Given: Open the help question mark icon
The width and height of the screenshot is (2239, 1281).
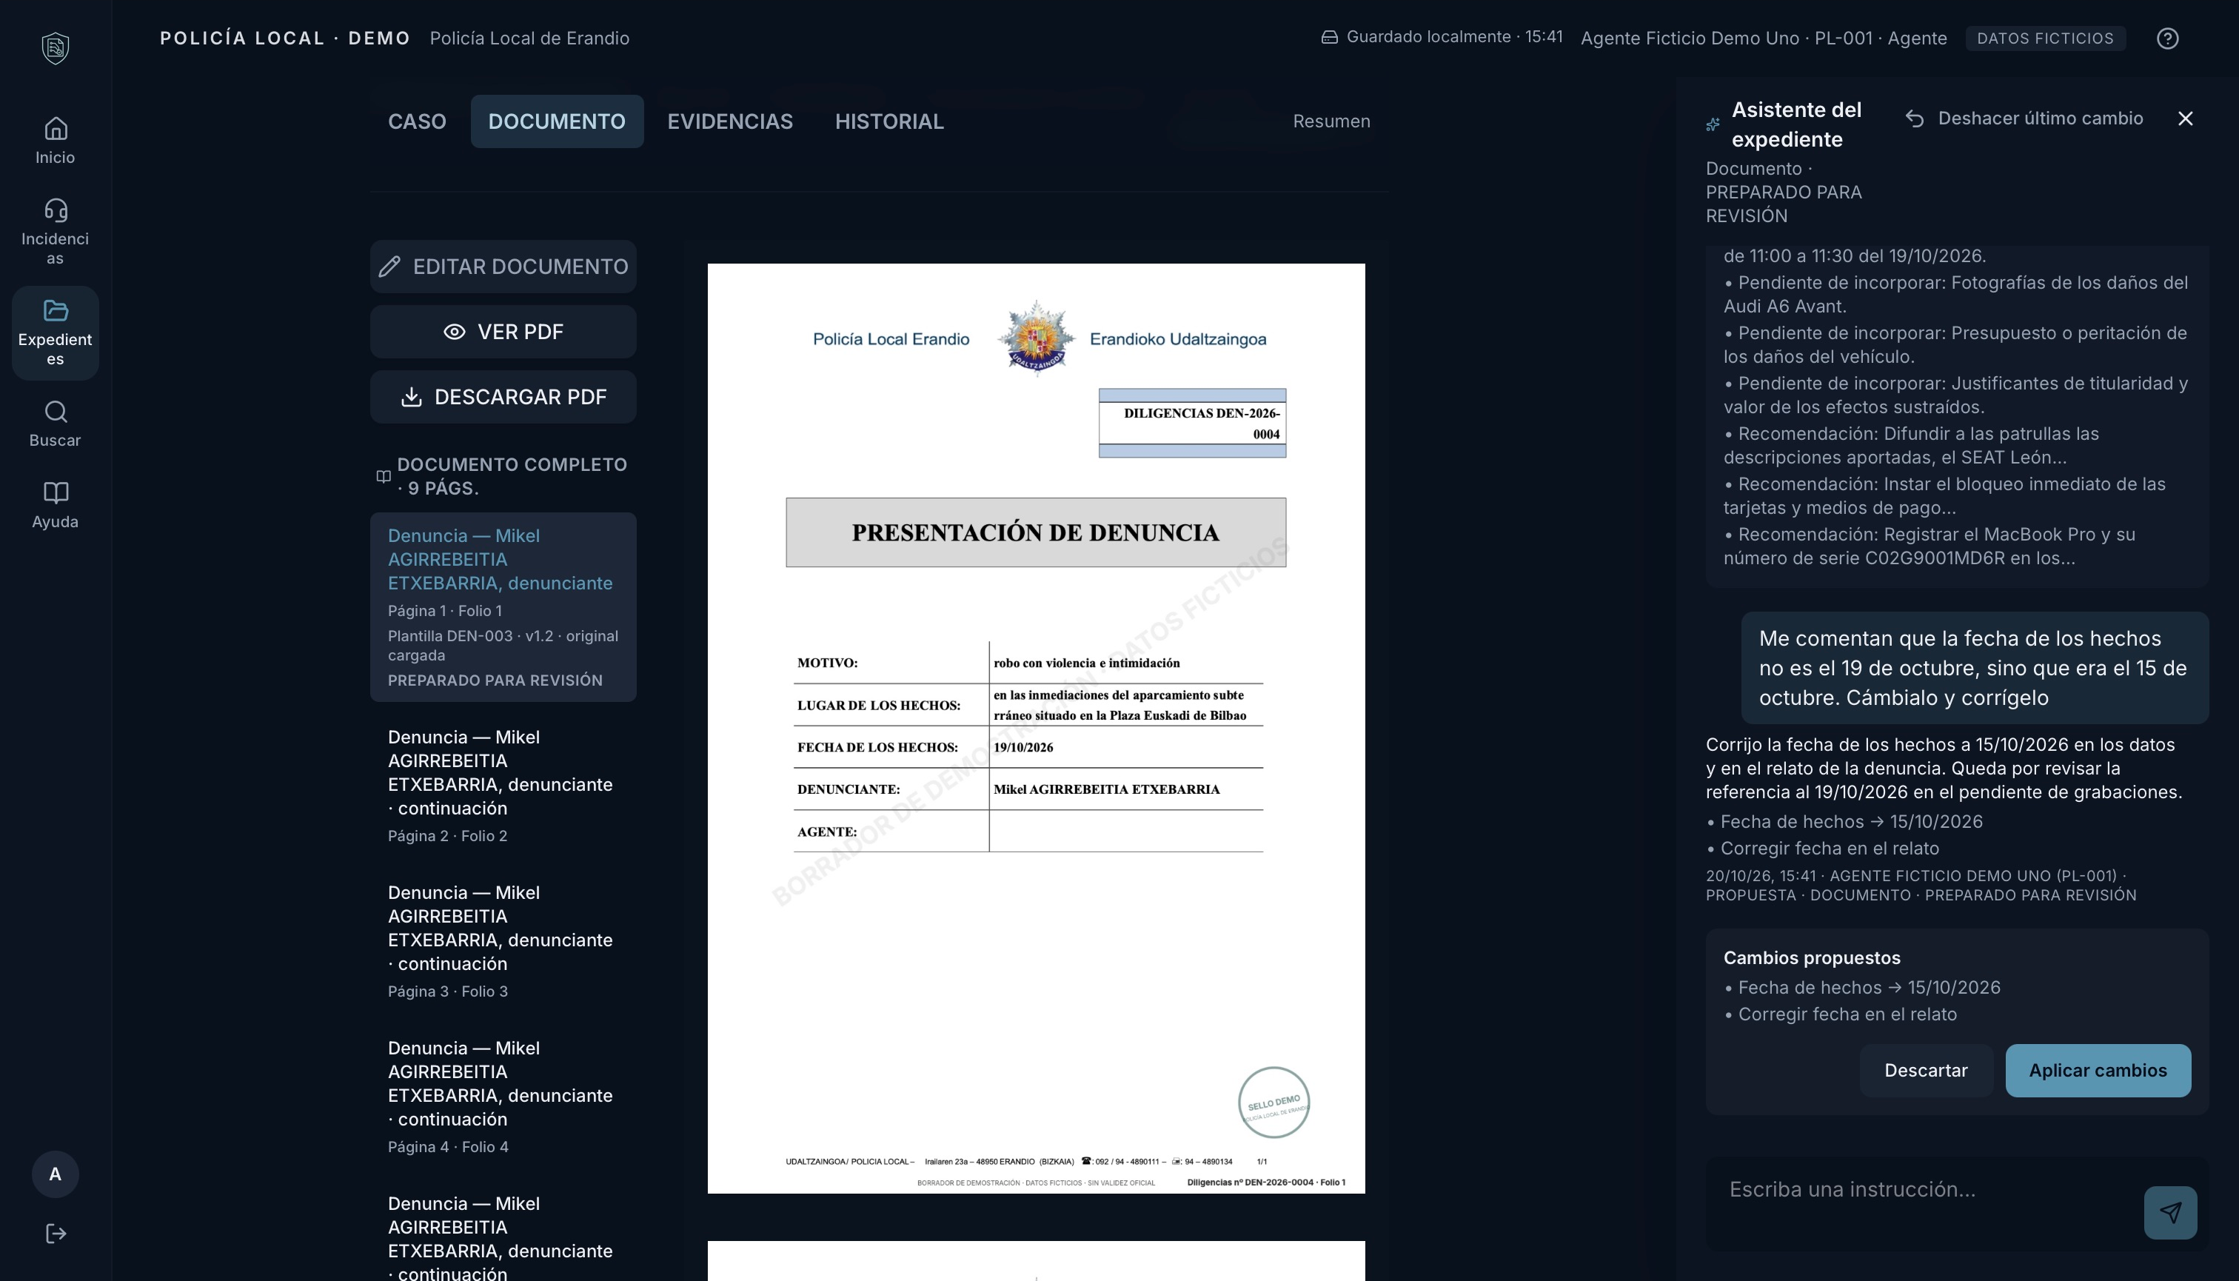Looking at the screenshot, I should (2168, 38).
